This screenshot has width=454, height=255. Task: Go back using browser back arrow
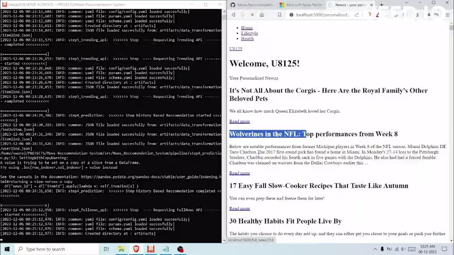[233, 15]
